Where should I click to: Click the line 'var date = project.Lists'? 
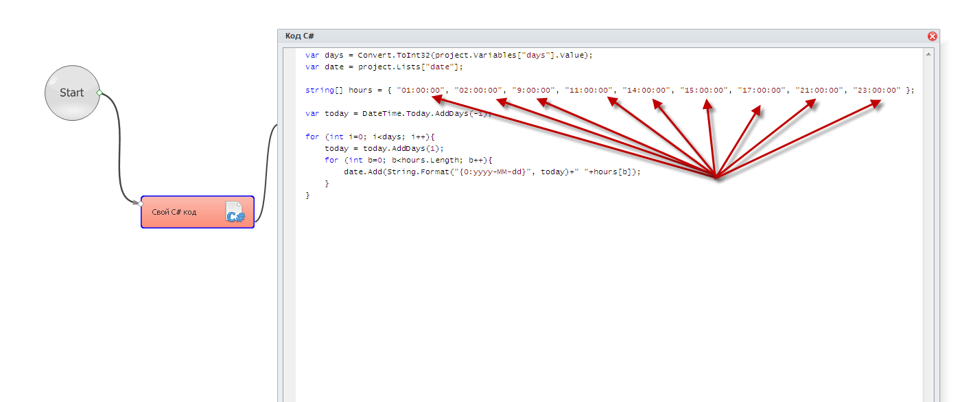coord(385,67)
